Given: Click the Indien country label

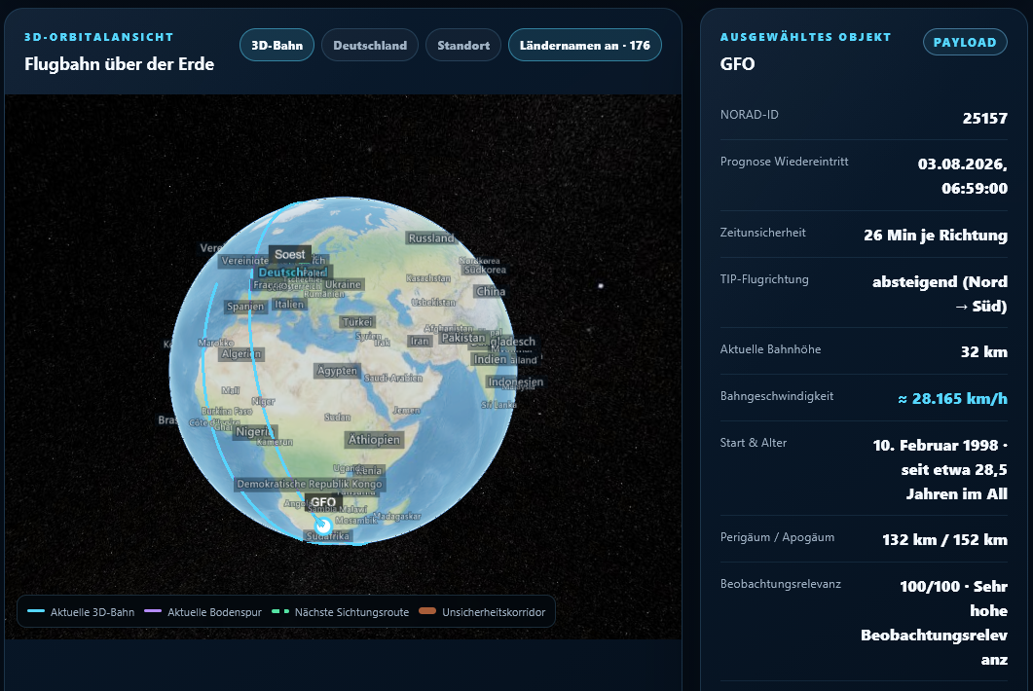Looking at the screenshot, I should pyautogui.click(x=490, y=359).
